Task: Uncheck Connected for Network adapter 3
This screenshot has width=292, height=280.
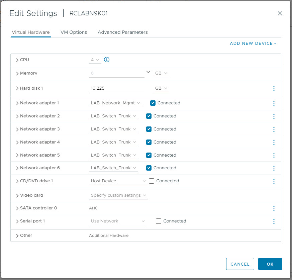Action: click(x=149, y=129)
